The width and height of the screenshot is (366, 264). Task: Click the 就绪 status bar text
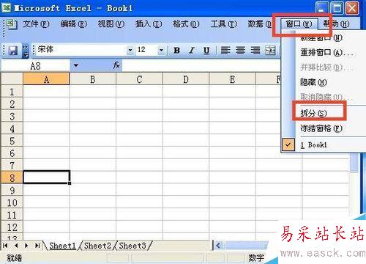(15, 257)
